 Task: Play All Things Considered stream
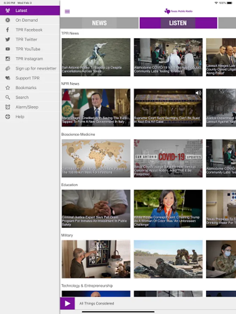67,304
